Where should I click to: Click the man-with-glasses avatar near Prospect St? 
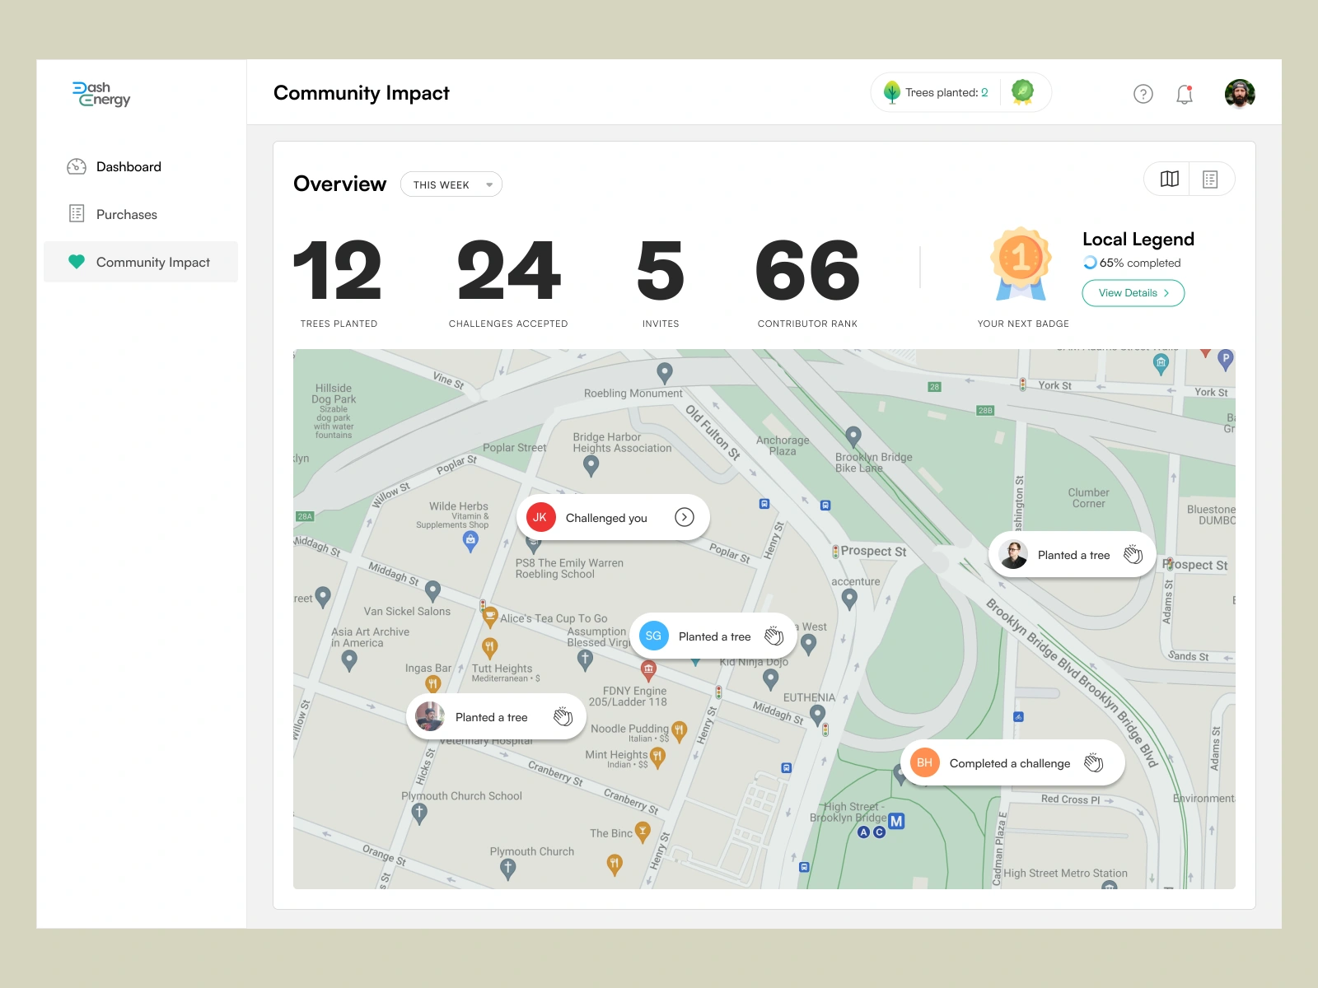tap(1013, 555)
